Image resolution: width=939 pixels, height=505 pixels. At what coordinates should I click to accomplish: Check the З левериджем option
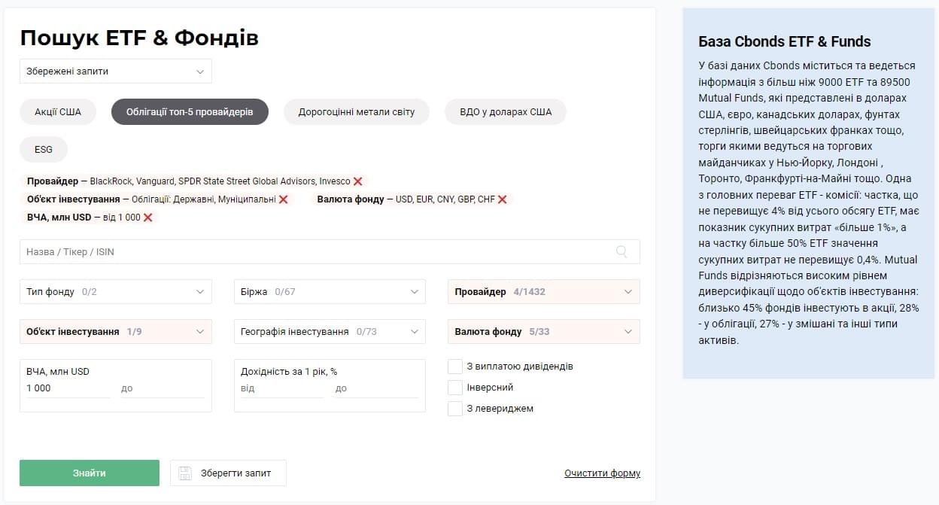[x=455, y=409]
